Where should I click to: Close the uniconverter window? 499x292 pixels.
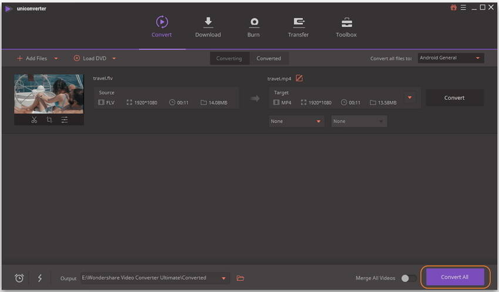pyautogui.click(x=491, y=7)
